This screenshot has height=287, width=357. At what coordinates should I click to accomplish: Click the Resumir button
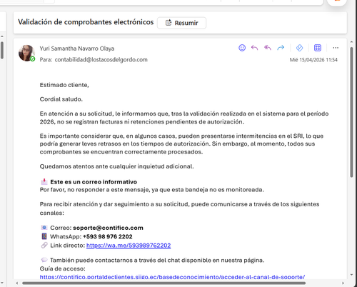coord(181,23)
